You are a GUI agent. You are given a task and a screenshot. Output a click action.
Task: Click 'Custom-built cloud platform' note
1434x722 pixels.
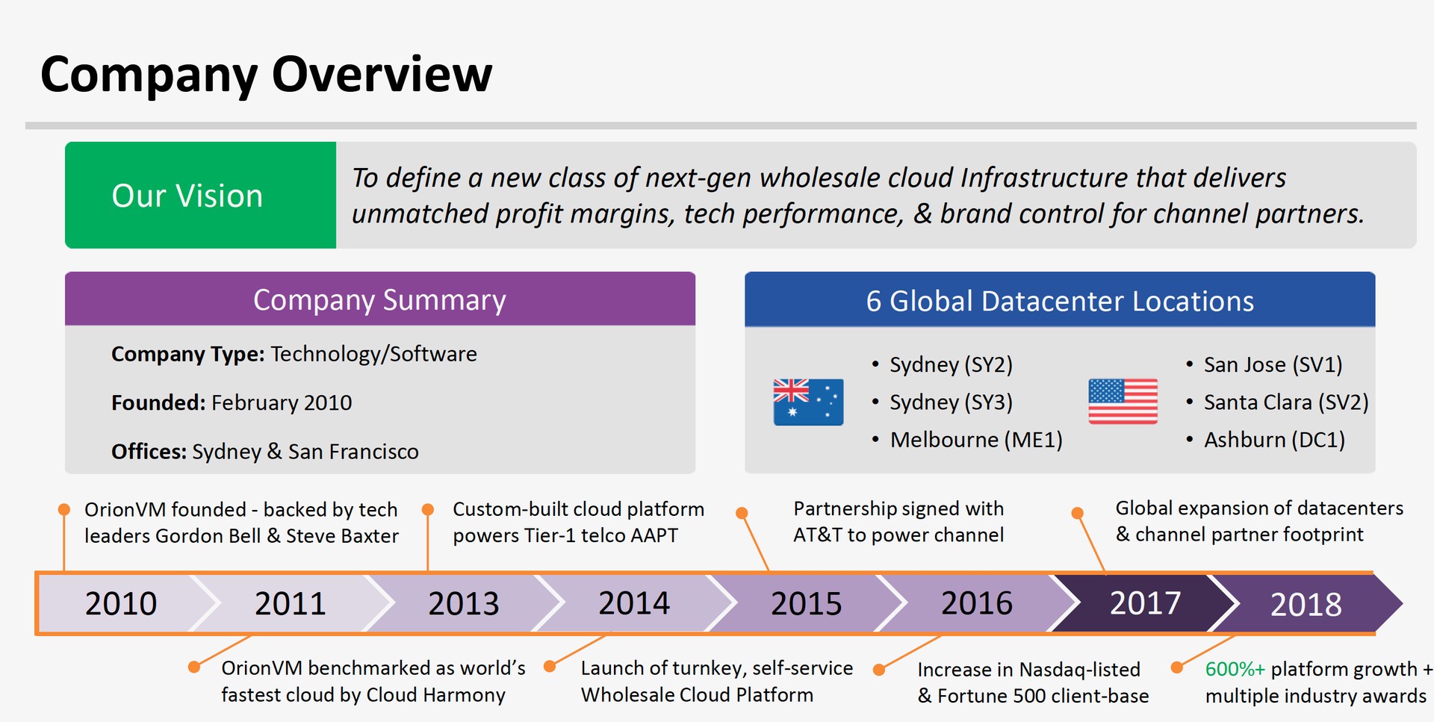(x=578, y=522)
